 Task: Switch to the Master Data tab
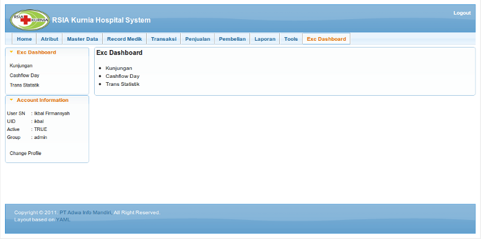click(x=82, y=39)
